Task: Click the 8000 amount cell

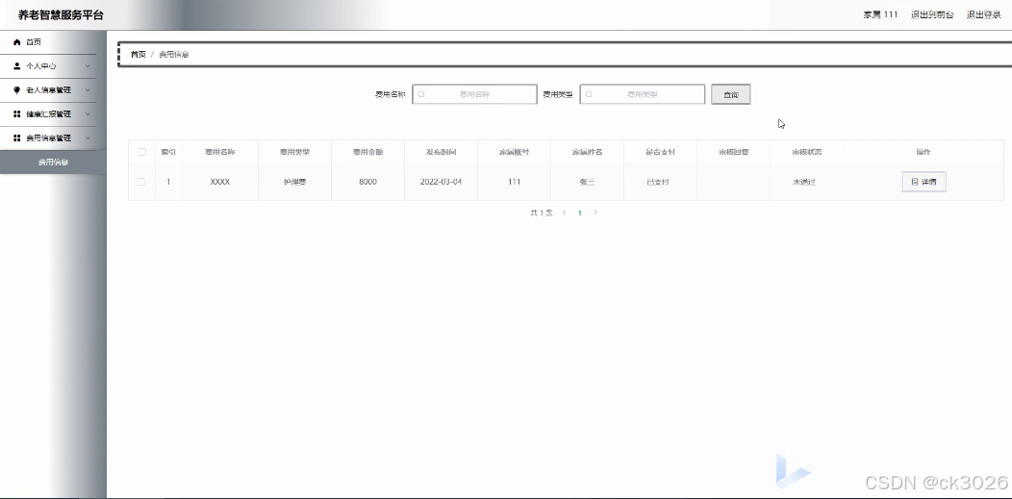Action: click(367, 182)
